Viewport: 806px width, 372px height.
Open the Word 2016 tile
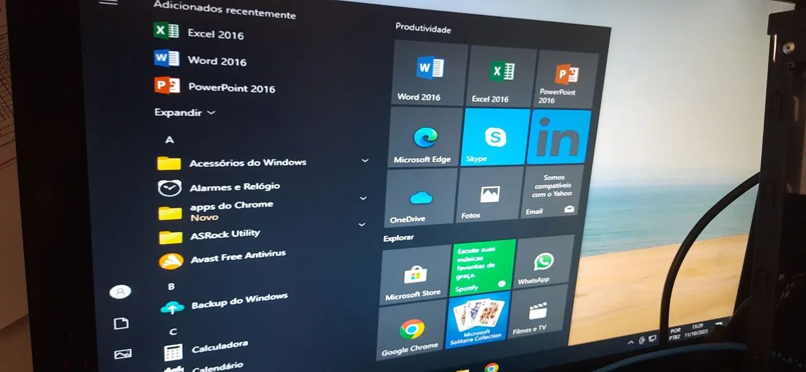[429, 73]
